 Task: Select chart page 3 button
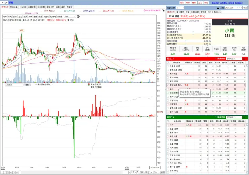coord(8,172)
